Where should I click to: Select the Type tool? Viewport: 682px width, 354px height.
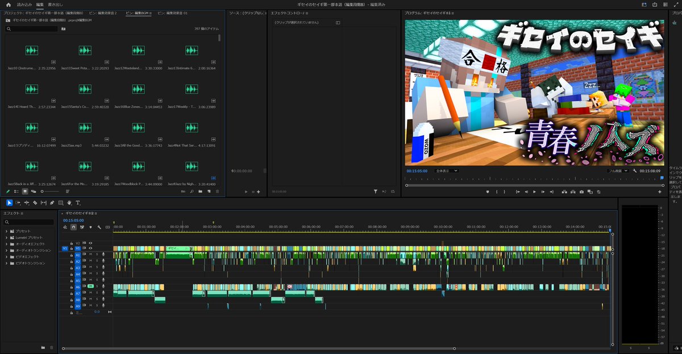click(78, 202)
